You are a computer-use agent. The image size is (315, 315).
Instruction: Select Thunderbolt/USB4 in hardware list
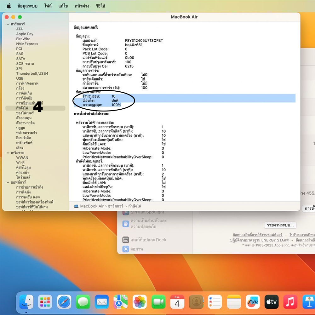(x=32, y=73)
